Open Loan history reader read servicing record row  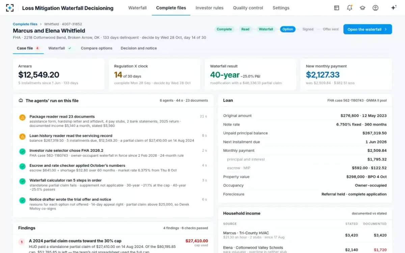point(113,138)
